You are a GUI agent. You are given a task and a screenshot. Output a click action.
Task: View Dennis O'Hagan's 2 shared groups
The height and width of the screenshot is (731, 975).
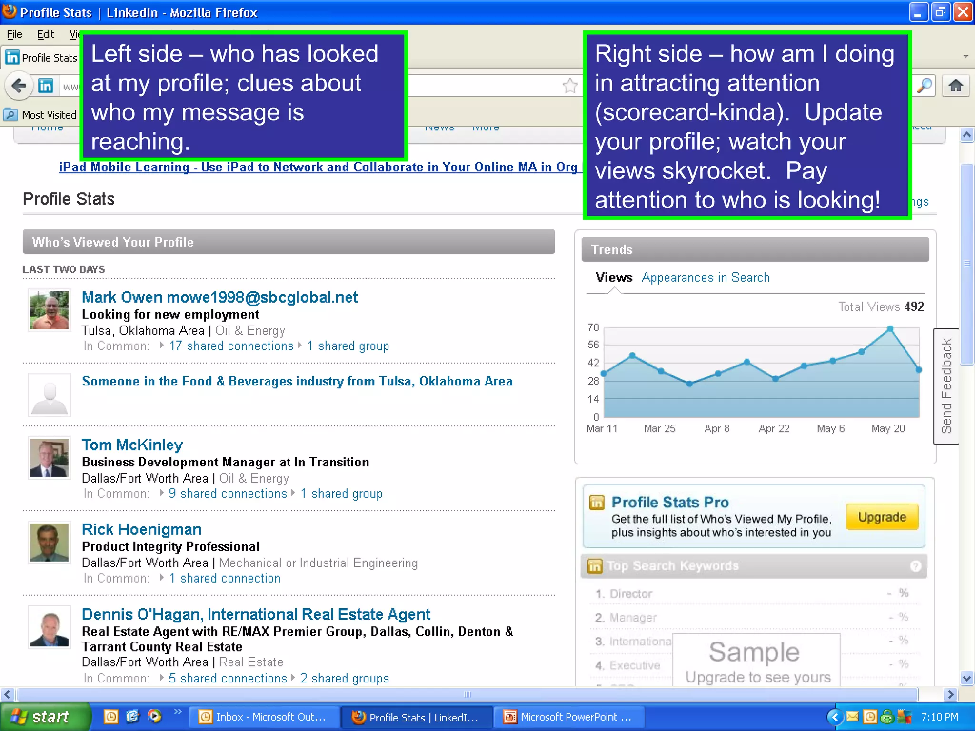click(x=345, y=678)
